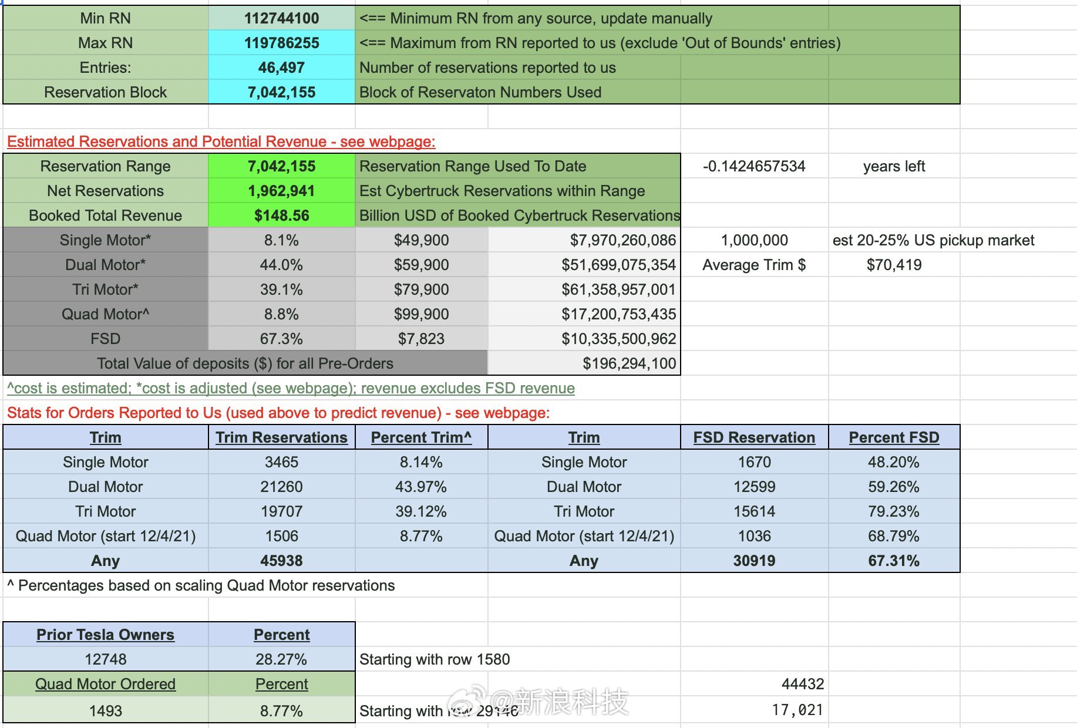Select the Reservation Range green value 7,042,155

(x=281, y=166)
